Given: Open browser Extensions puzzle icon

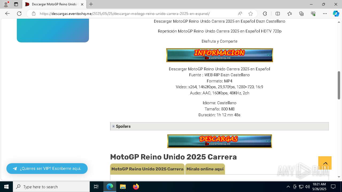Looking at the screenshot, I should 265,14.
